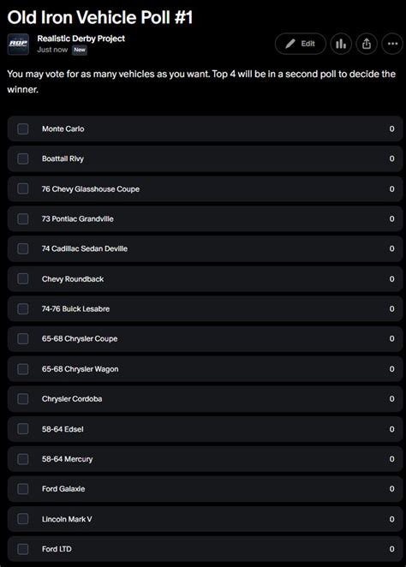Check 74 Cadillac Sedan Deville box

tap(23, 248)
